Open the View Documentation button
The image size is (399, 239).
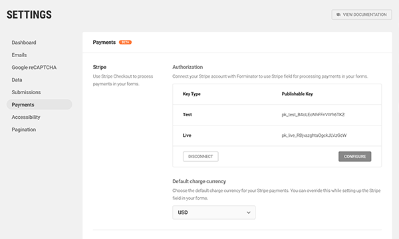pyautogui.click(x=362, y=15)
